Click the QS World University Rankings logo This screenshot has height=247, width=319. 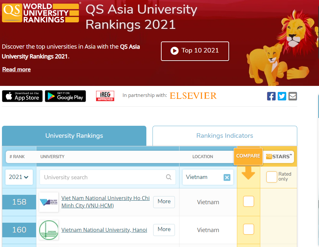point(41,14)
